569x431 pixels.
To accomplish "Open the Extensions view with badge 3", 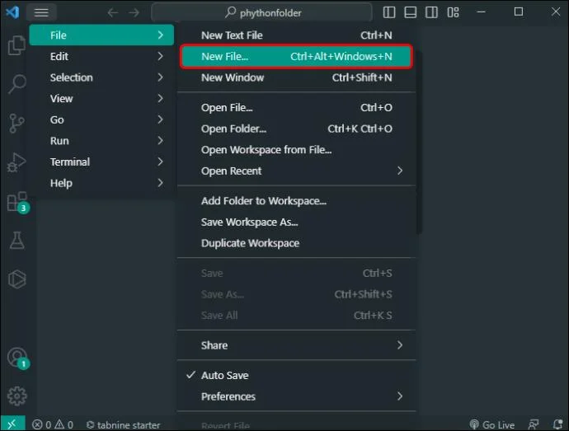I will coord(17,202).
